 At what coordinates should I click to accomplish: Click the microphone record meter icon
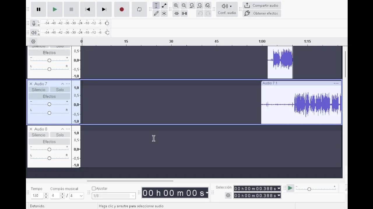tap(34, 23)
